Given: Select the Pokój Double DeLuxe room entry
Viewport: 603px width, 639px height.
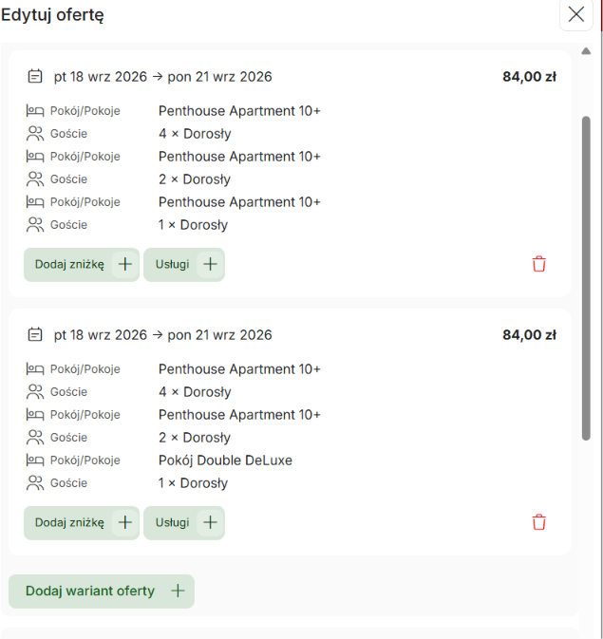Looking at the screenshot, I should [x=225, y=460].
